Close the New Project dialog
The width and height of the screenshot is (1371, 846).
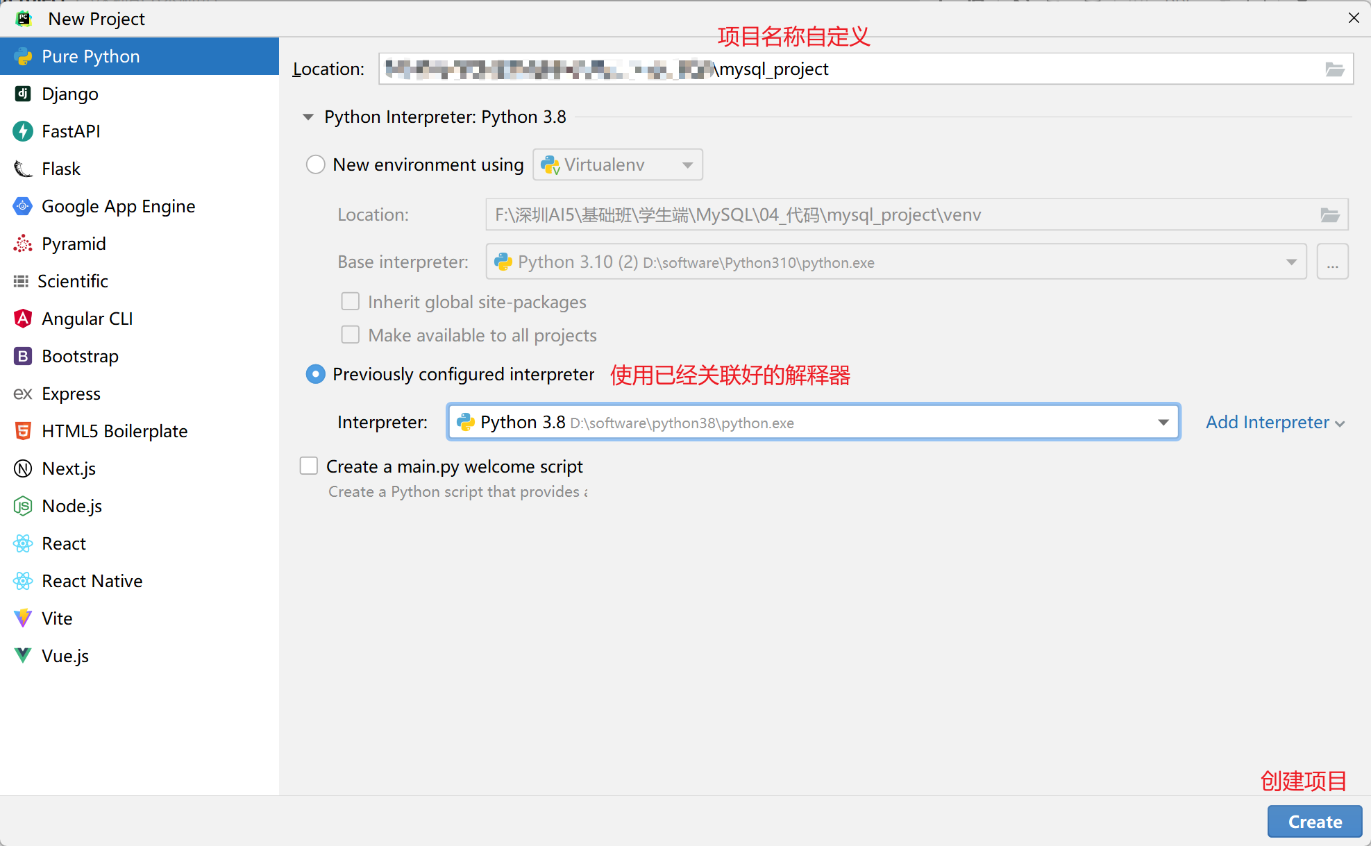tap(1354, 18)
